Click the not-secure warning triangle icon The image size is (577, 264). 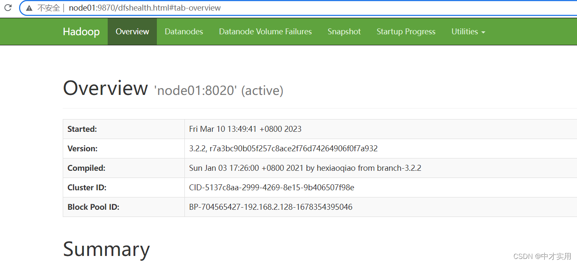tap(29, 8)
